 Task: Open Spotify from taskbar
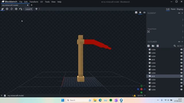pos(111,100)
